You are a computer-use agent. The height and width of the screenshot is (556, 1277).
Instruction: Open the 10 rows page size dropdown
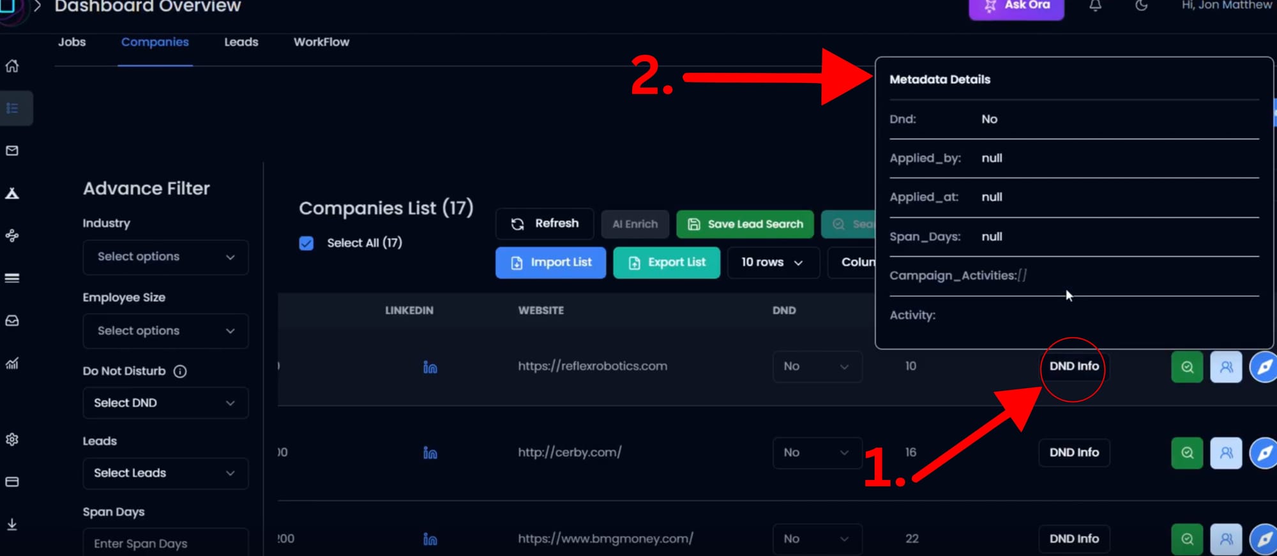click(772, 262)
